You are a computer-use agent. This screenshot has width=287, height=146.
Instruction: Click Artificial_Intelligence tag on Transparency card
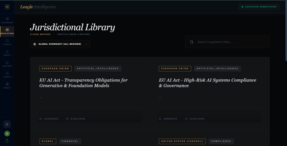[x=98, y=69]
